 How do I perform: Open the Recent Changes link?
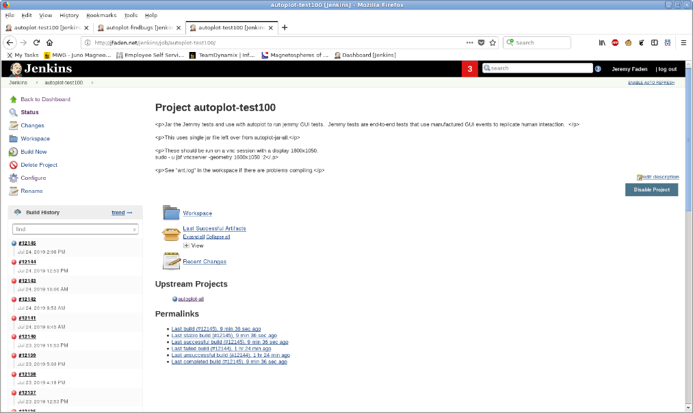point(205,261)
